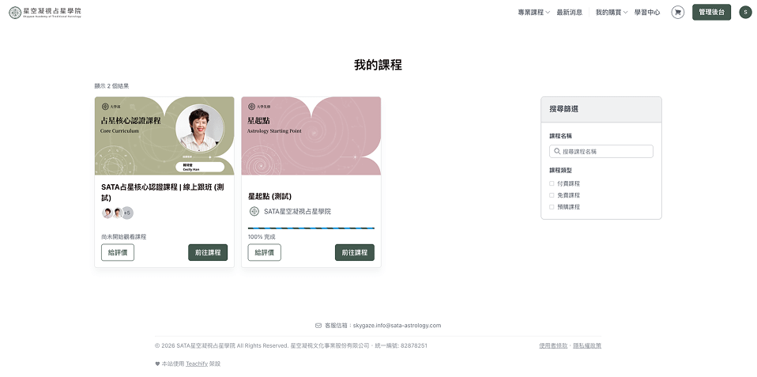The width and height of the screenshot is (757, 377).
Task: Click the heart icon beside Teachify credit
Action: pos(157,364)
